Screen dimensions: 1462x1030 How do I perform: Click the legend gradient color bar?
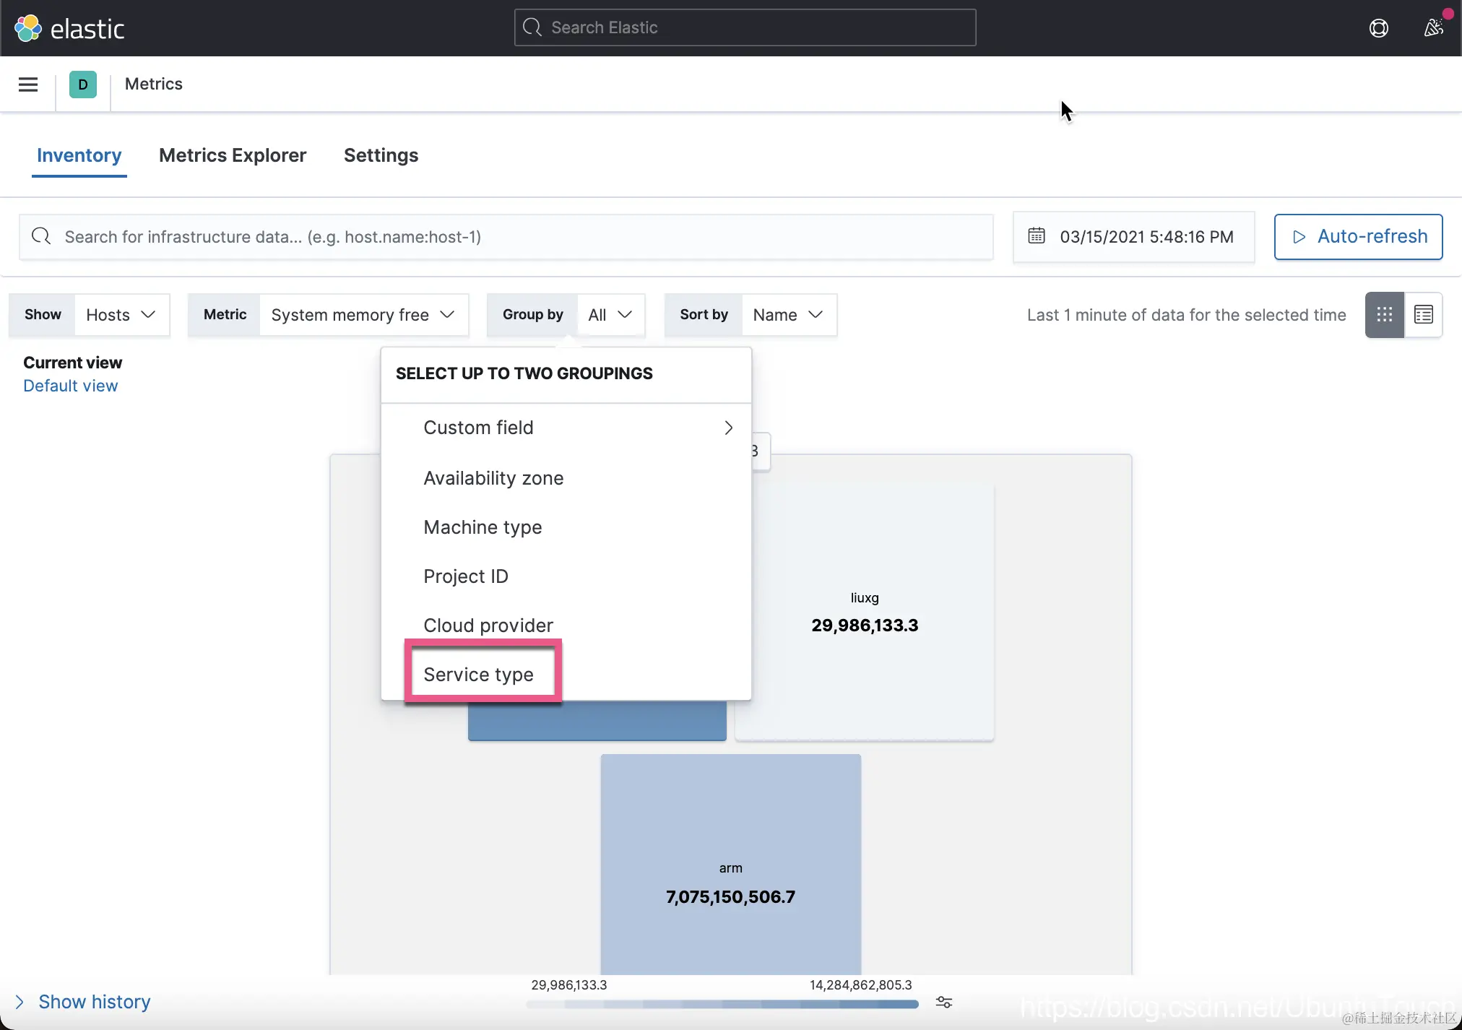722,1004
